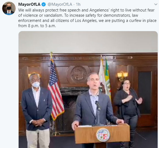Click the dark glass door in the video
Screen dimensions: 159x148
[x=145, y=93]
